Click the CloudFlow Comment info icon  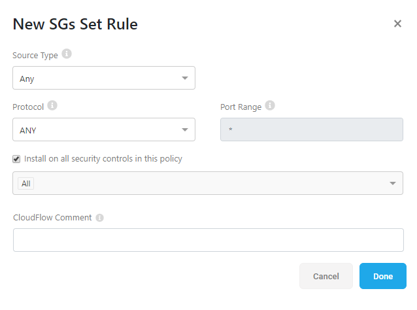click(100, 218)
